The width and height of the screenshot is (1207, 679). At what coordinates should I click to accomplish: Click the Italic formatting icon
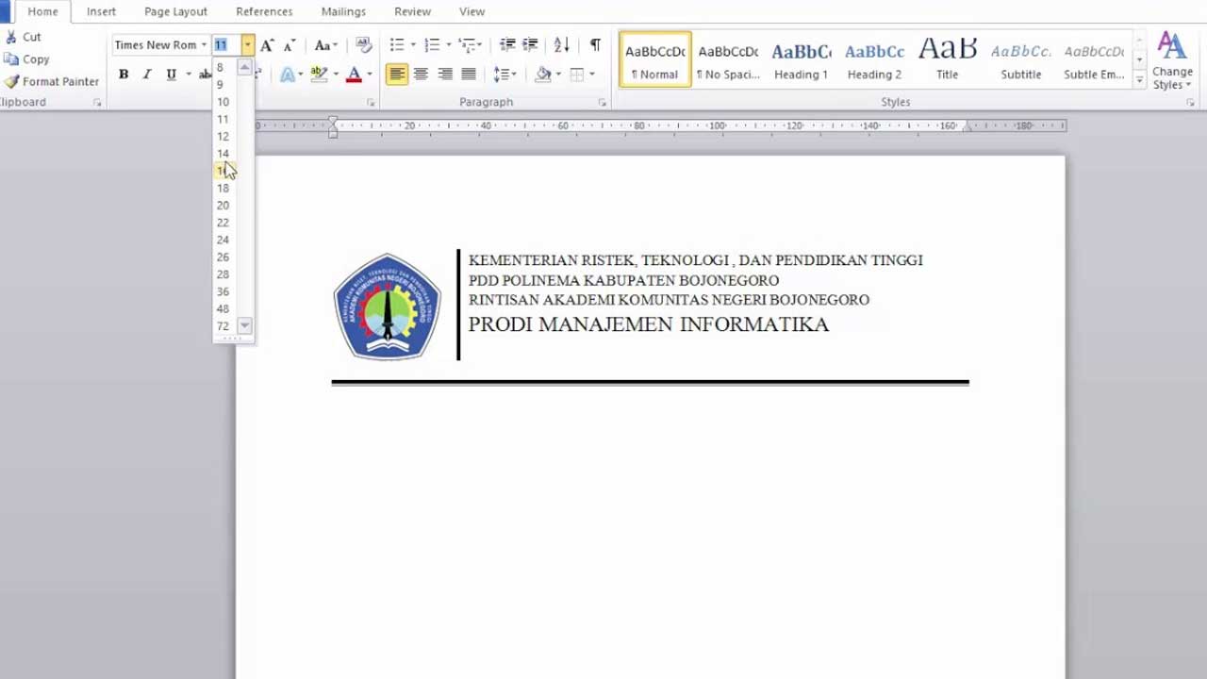pos(147,75)
